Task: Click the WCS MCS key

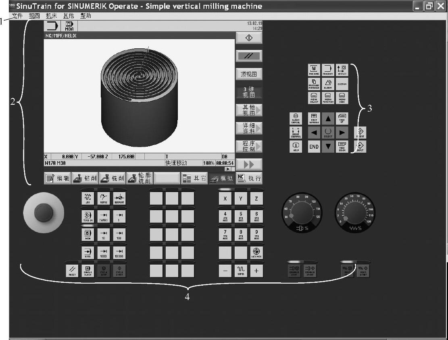Action: [256, 253]
